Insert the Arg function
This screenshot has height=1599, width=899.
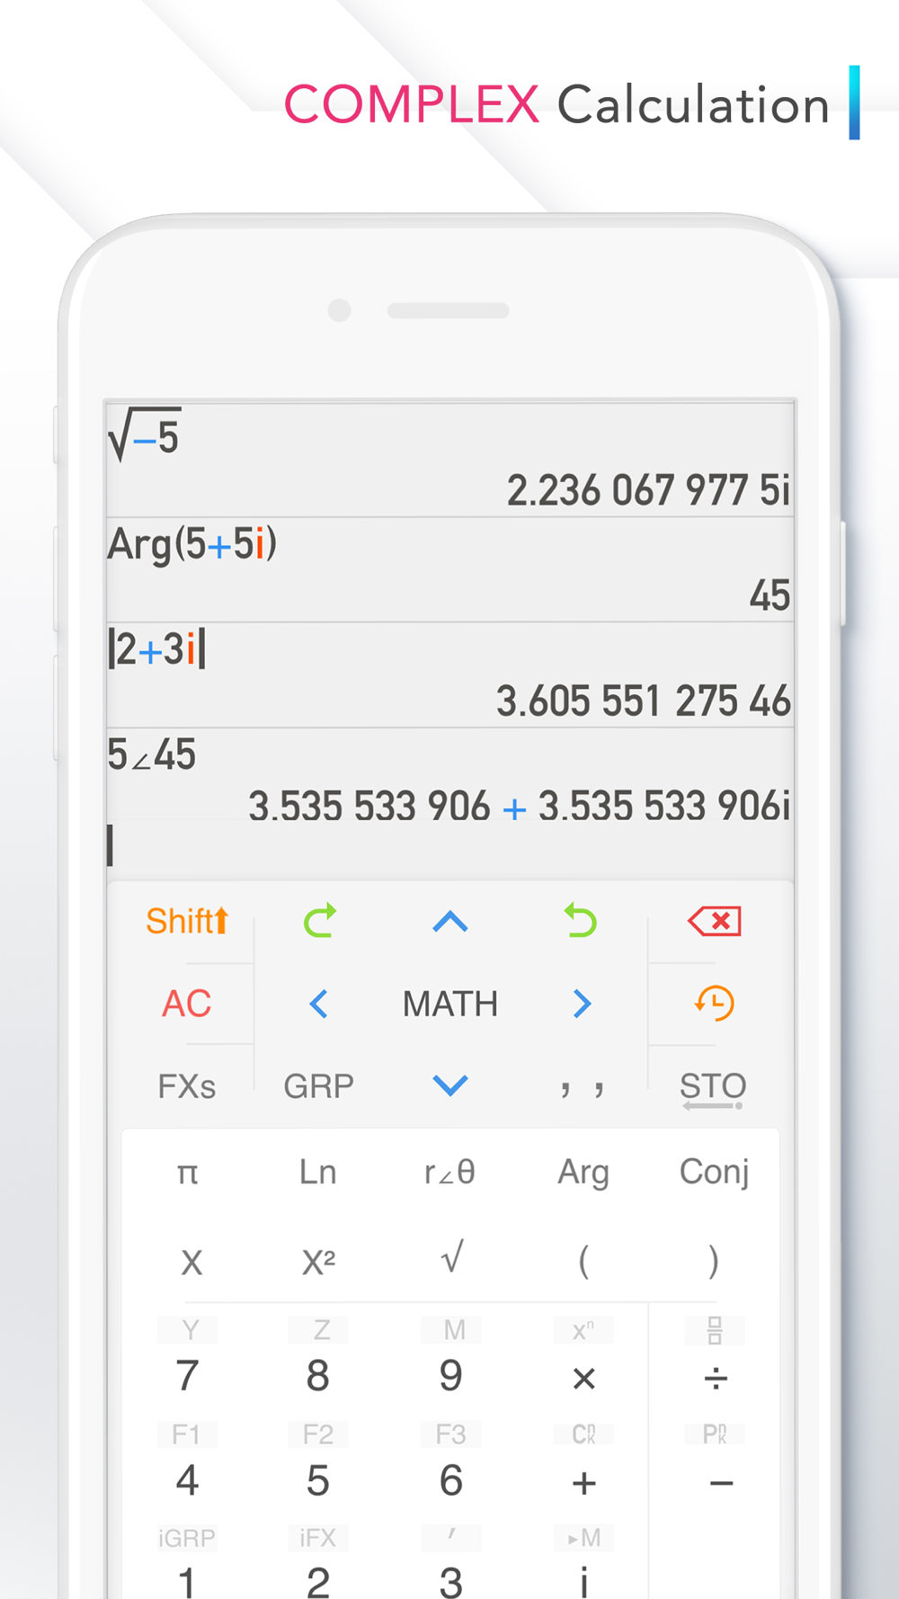click(583, 1173)
